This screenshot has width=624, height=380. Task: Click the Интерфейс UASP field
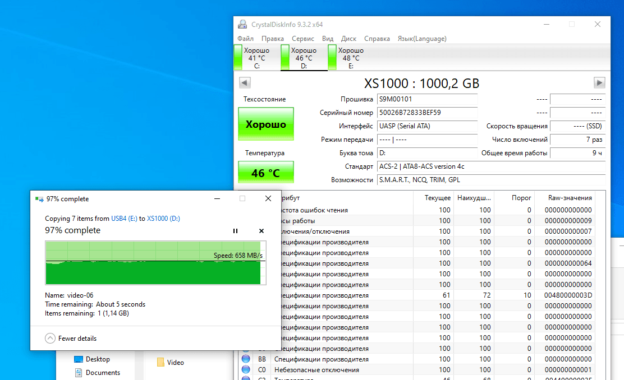tap(427, 126)
